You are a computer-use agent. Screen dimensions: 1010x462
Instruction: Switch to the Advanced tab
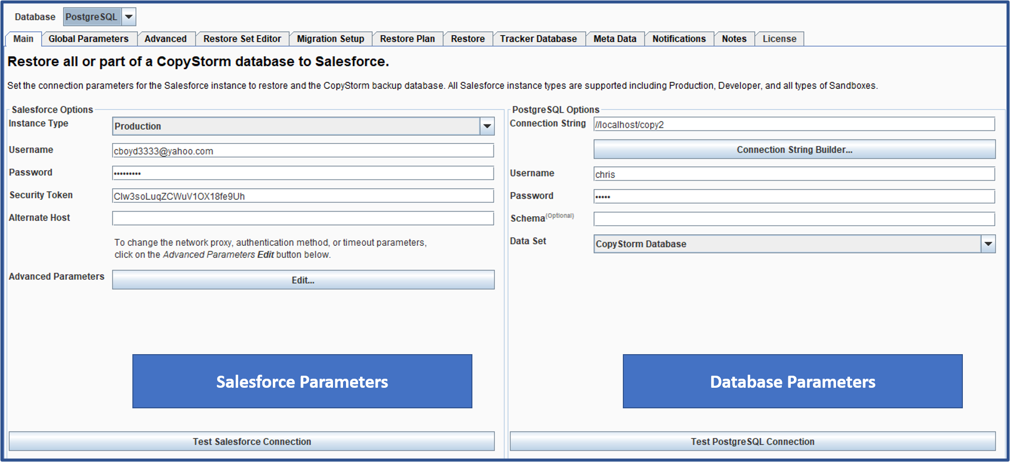(x=165, y=39)
